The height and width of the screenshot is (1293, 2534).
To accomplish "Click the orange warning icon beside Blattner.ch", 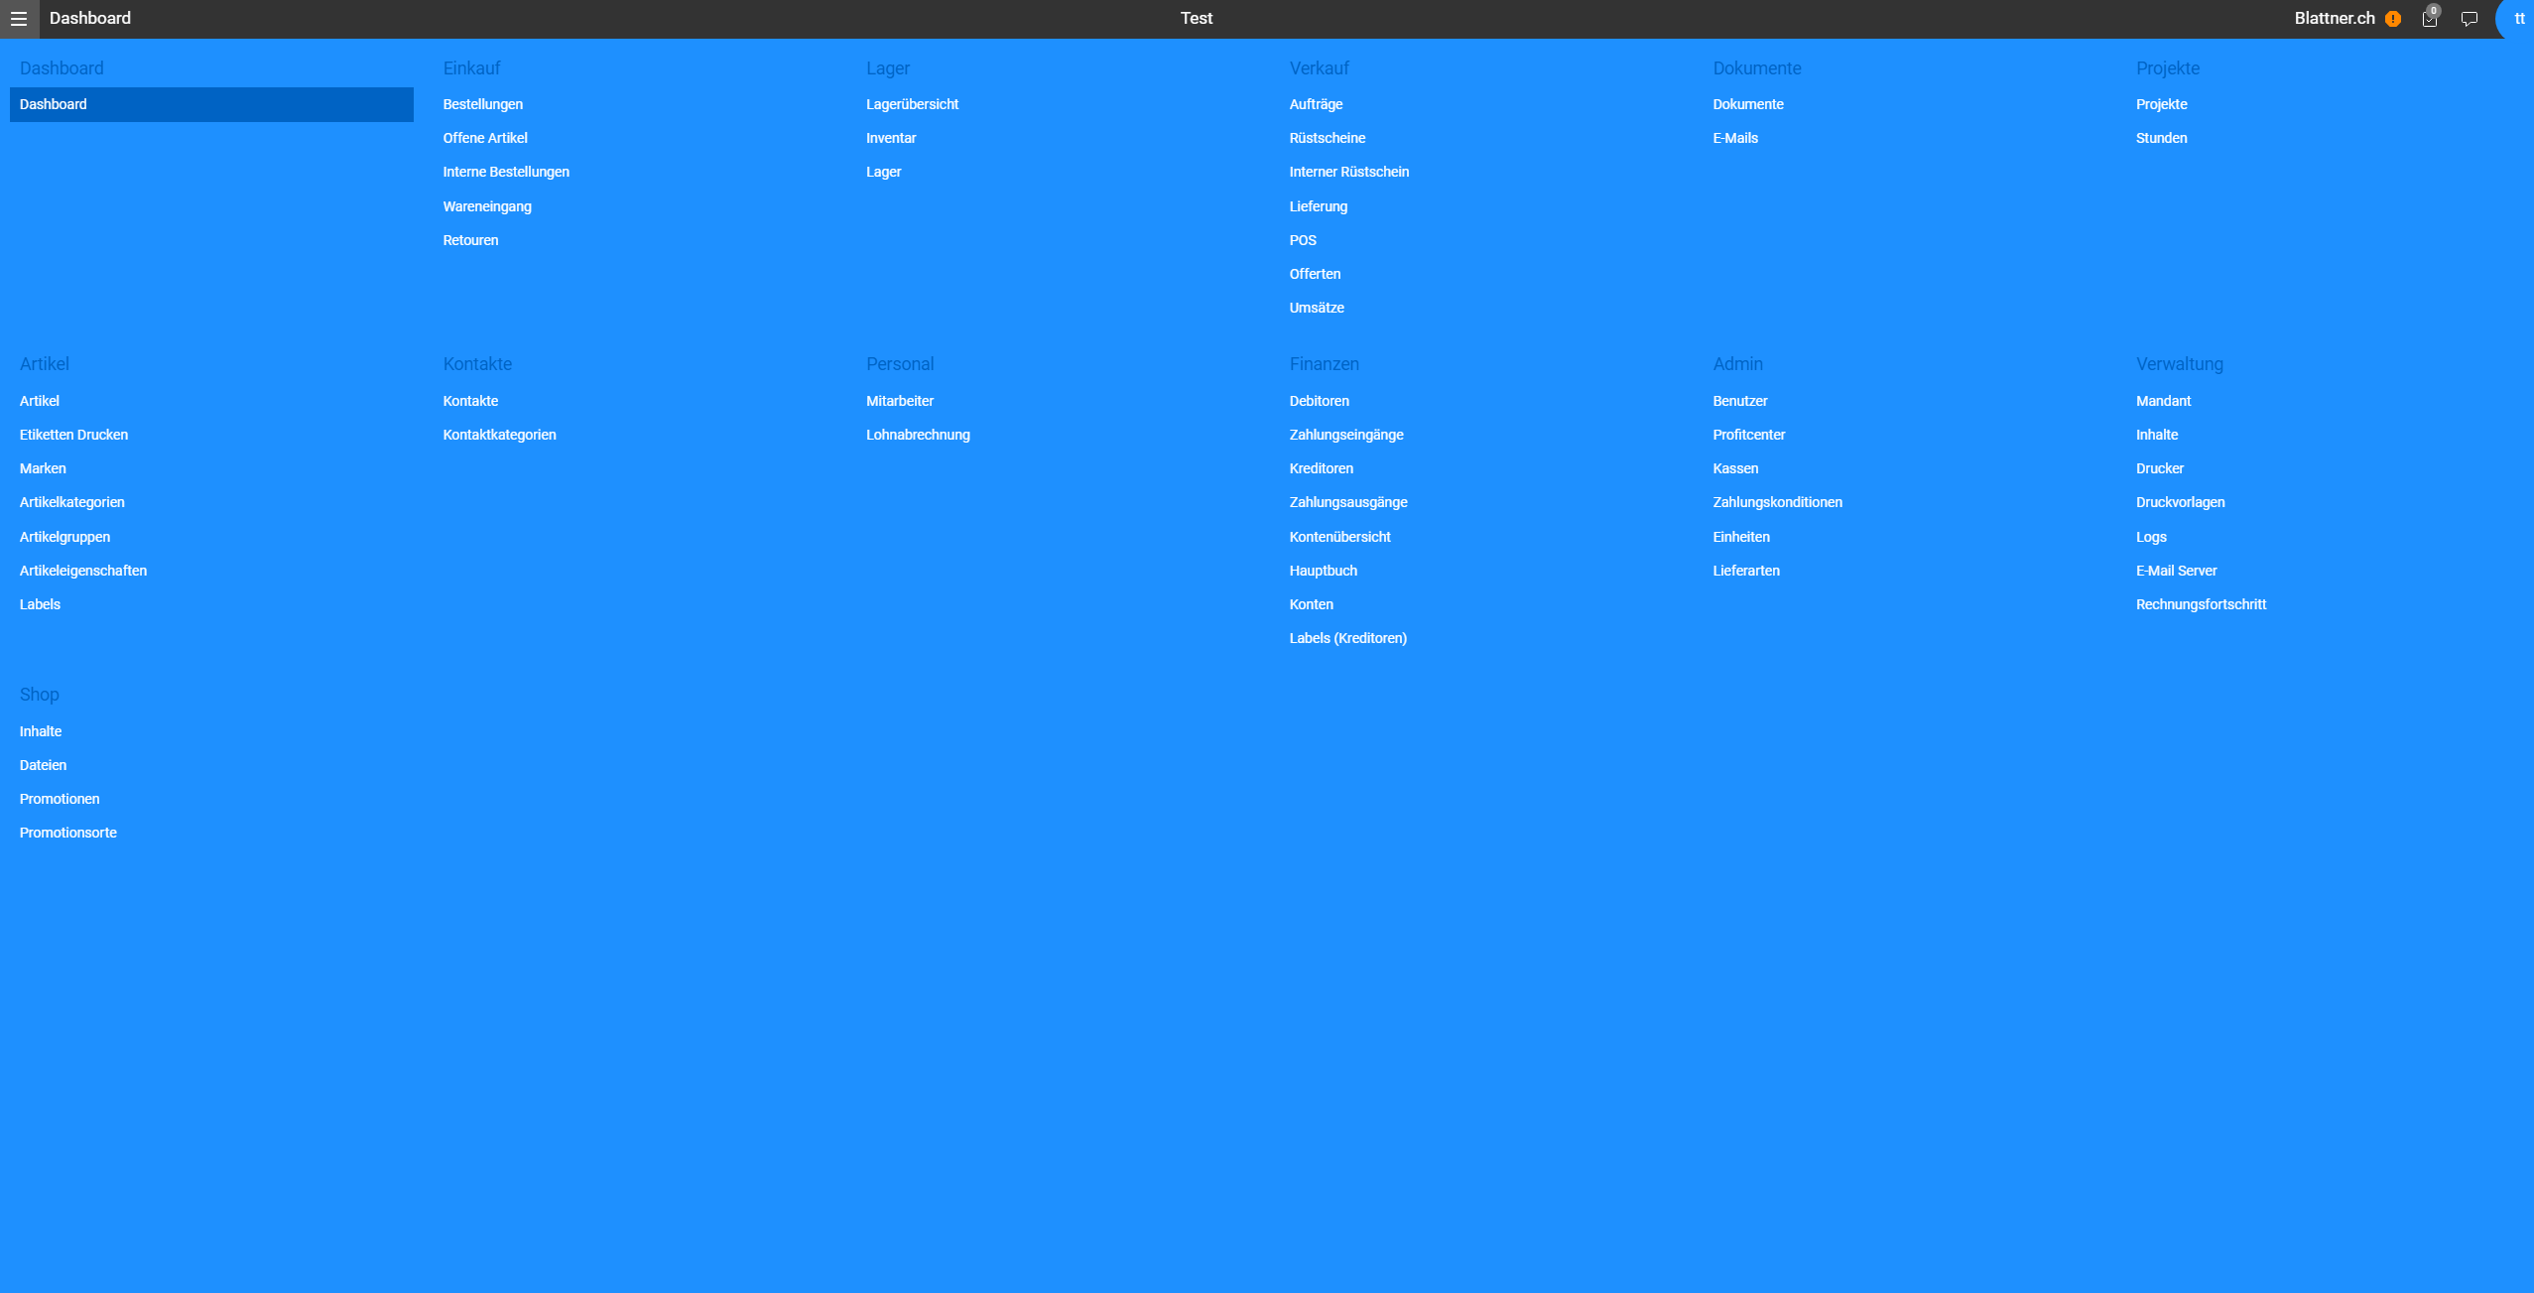I will (2393, 19).
